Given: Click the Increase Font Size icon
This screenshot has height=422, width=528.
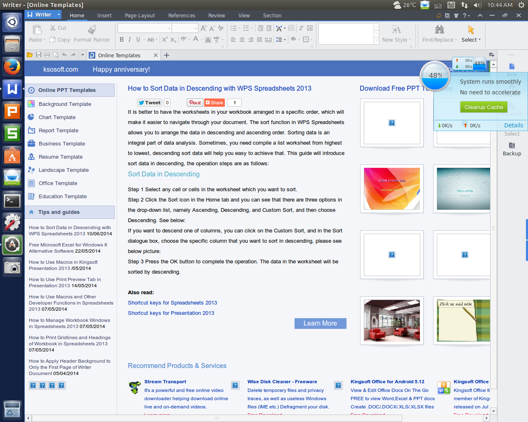Looking at the screenshot, I should [x=203, y=28].
